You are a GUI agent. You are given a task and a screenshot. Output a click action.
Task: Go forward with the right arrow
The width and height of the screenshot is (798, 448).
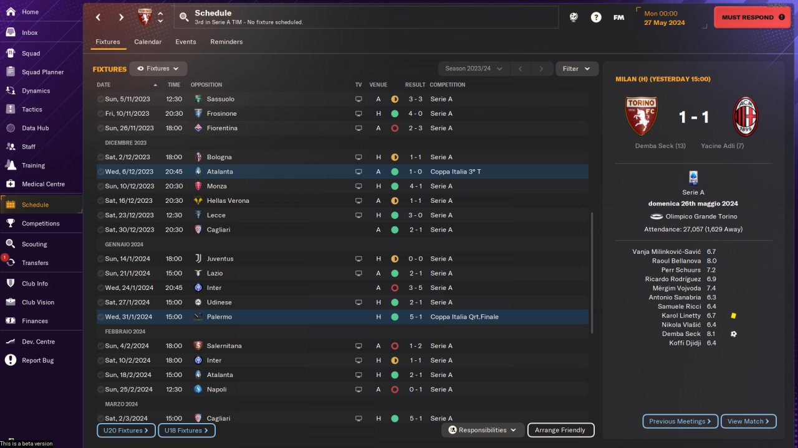coord(121,17)
